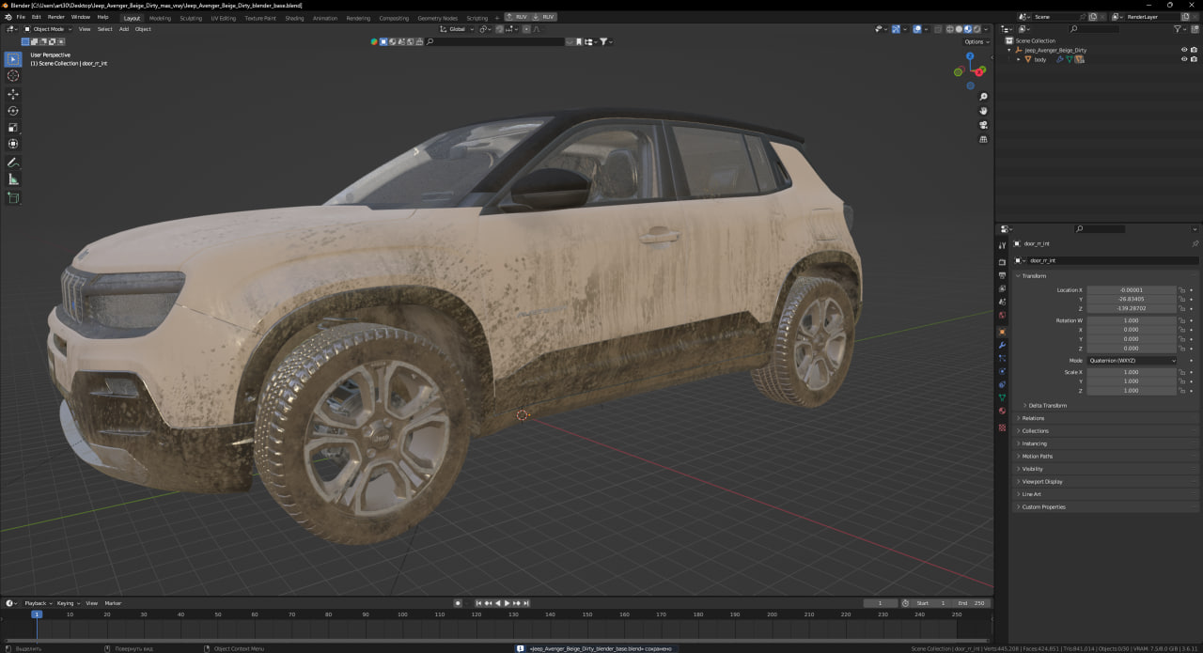The image size is (1203, 653).
Task: Lock Rotation W transform
Action: pos(1181,320)
